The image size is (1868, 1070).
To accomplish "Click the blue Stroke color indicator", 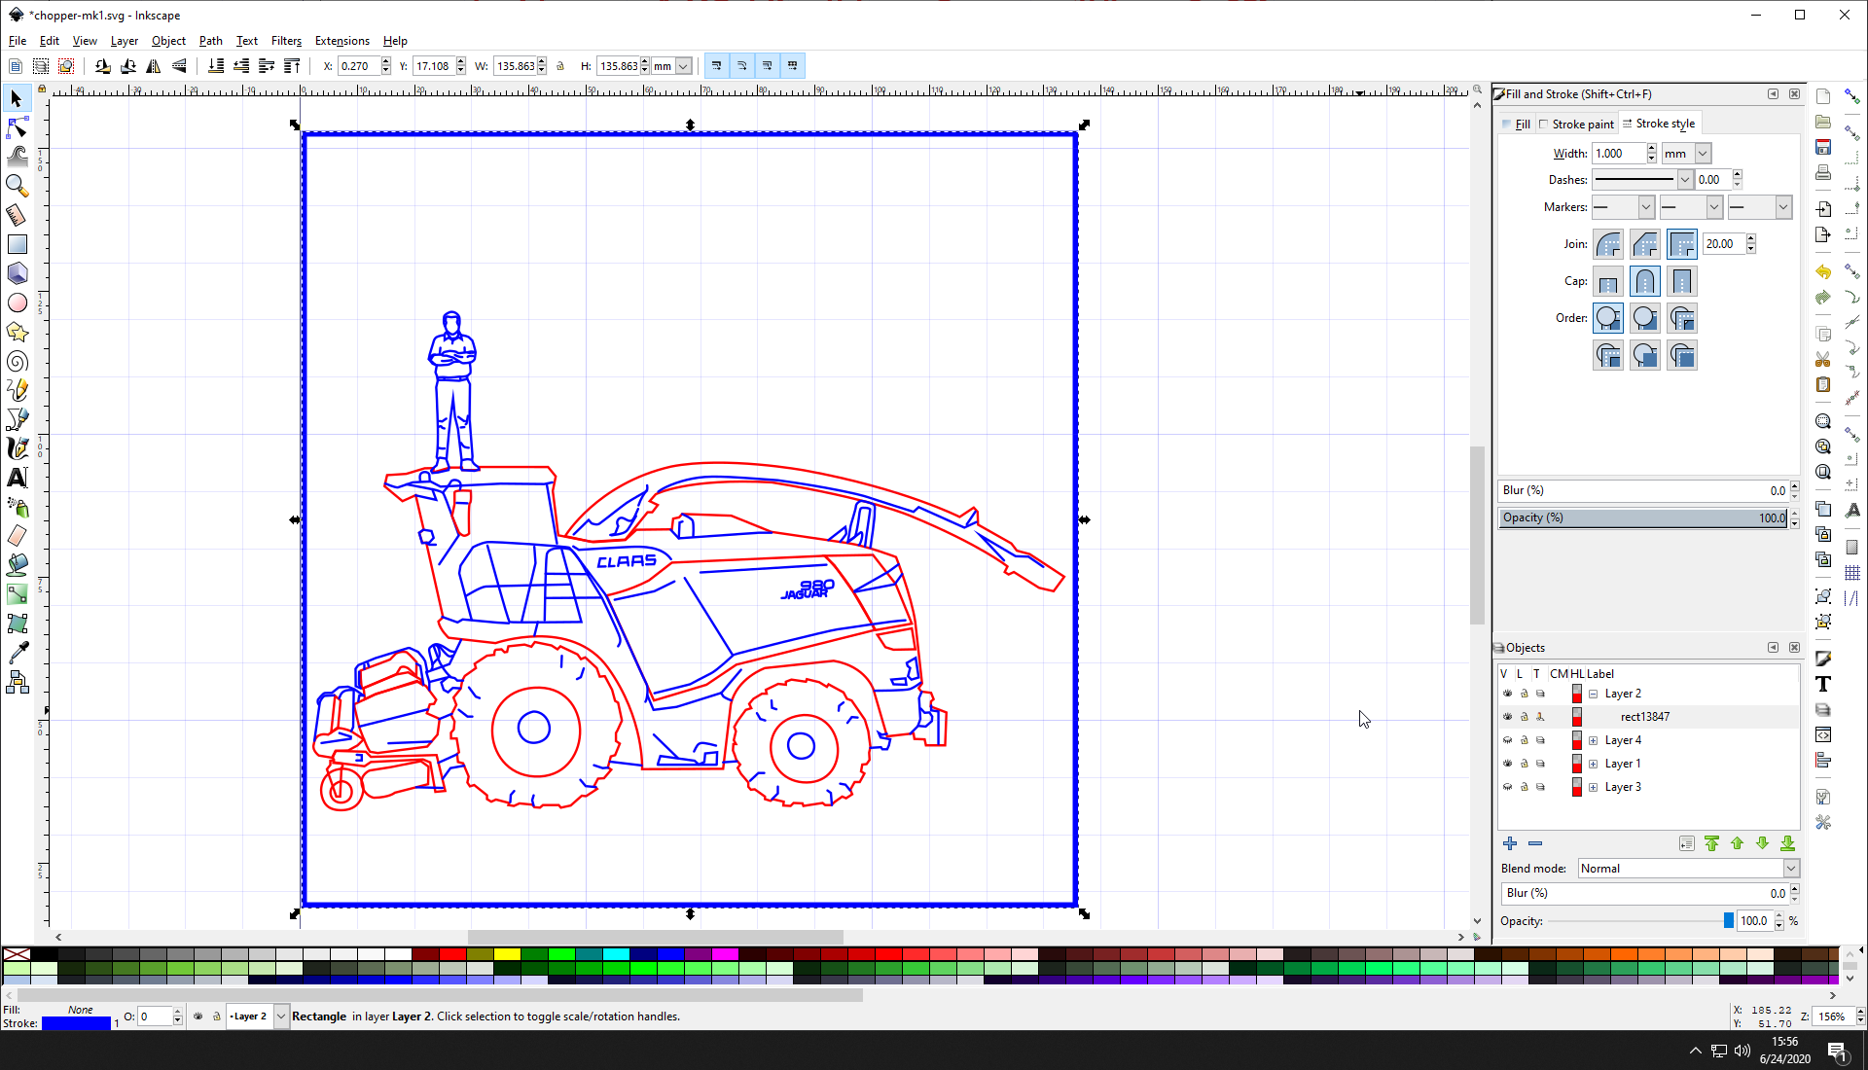I will click(x=76, y=1023).
